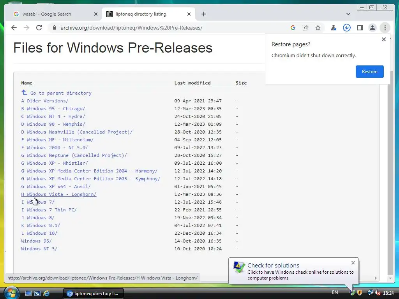Click the Name column header

coord(27,83)
